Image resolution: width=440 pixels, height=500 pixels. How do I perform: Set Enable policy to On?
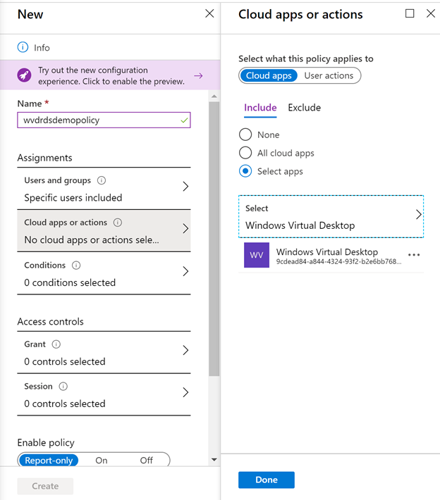(x=102, y=461)
